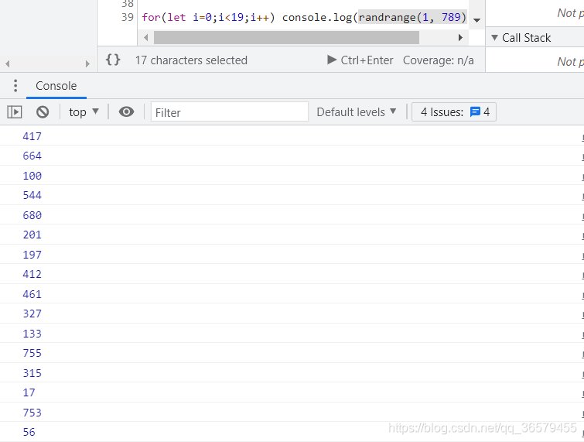Select the Console tab

pyautogui.click(x=56, y=86)
